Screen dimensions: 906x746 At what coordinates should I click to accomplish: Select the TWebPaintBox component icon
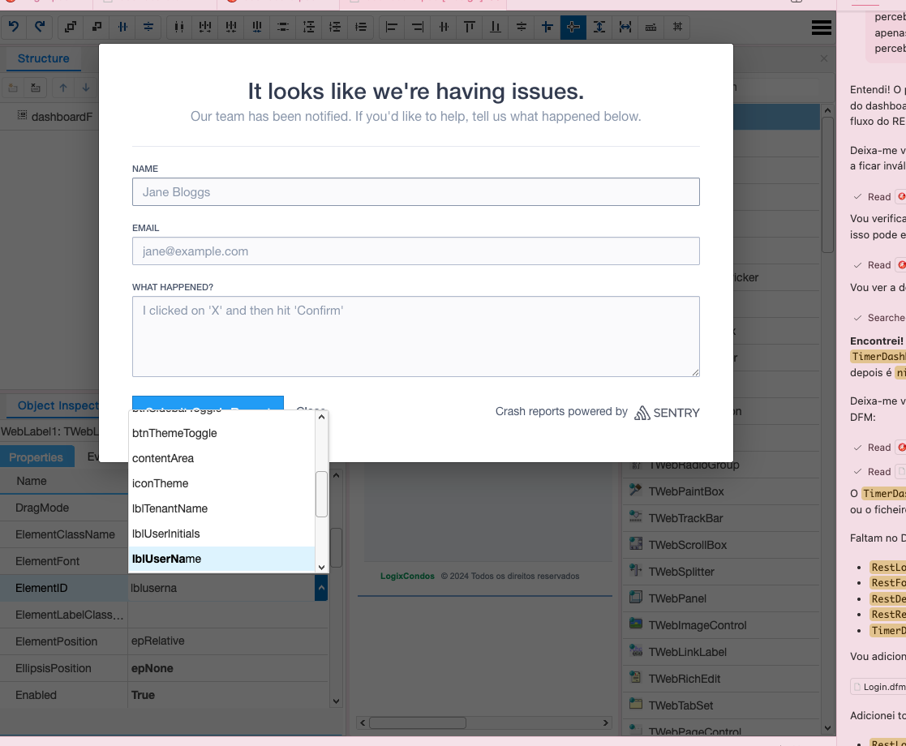click(x=636, y=491)
